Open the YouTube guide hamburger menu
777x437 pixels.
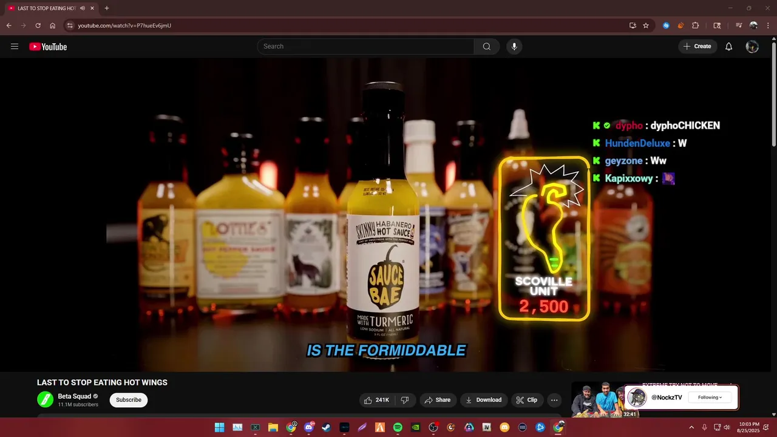tap(15, 46)
